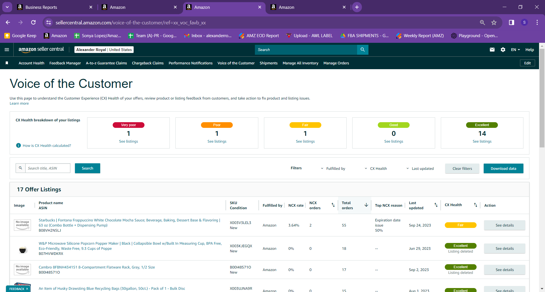The height and width of the screenshot is (292, 545).
Task: Expand the Last updated filter dropdown
Action: (420, 168)
